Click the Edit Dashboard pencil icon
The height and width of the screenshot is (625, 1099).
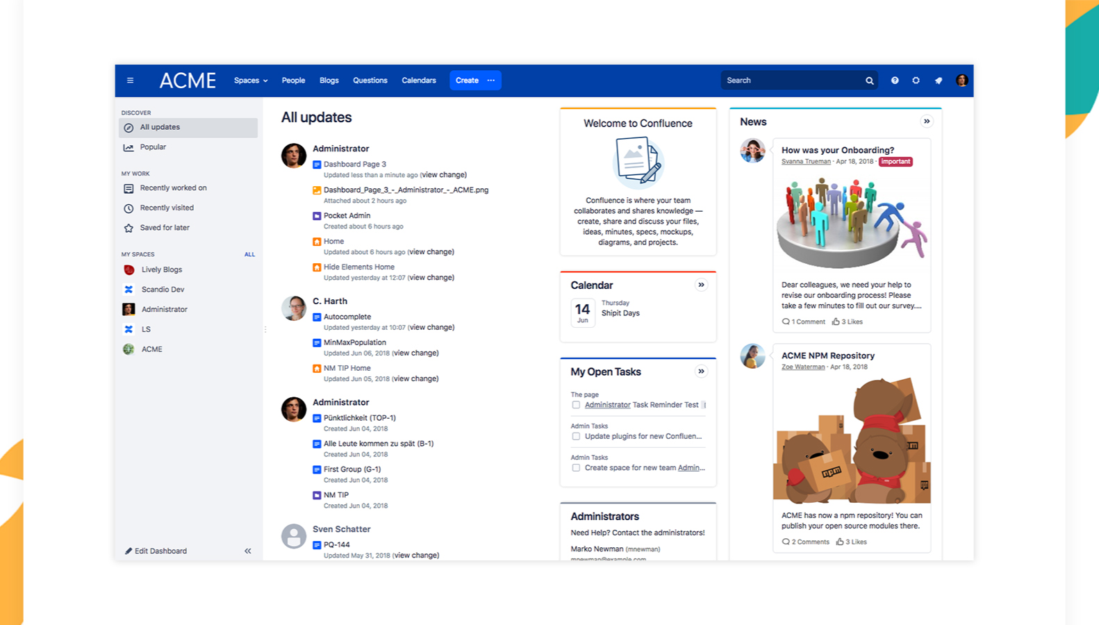129,551
